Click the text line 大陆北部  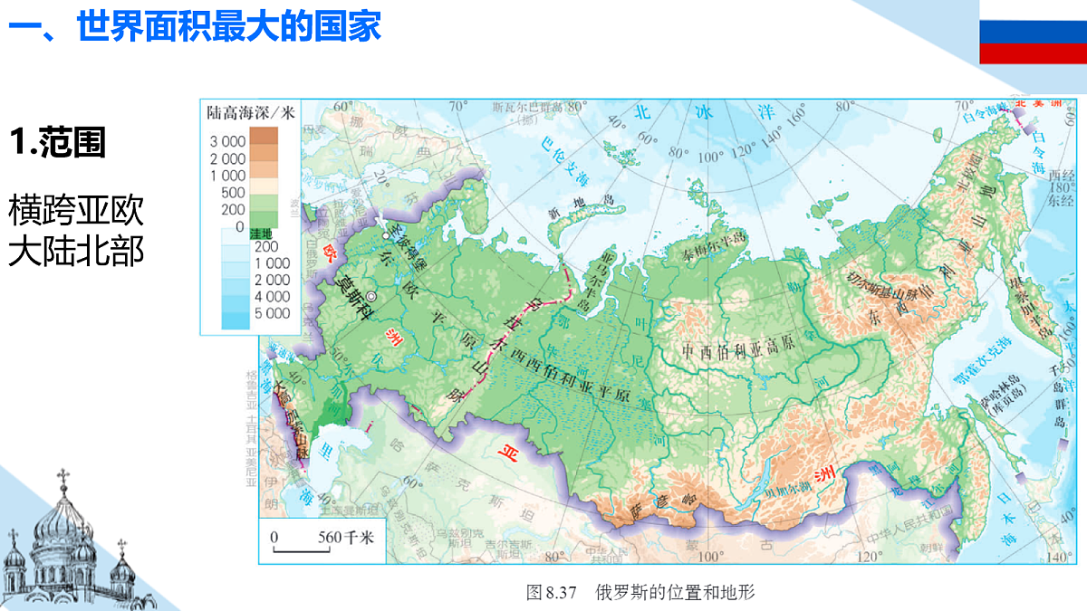coord(76,252)
